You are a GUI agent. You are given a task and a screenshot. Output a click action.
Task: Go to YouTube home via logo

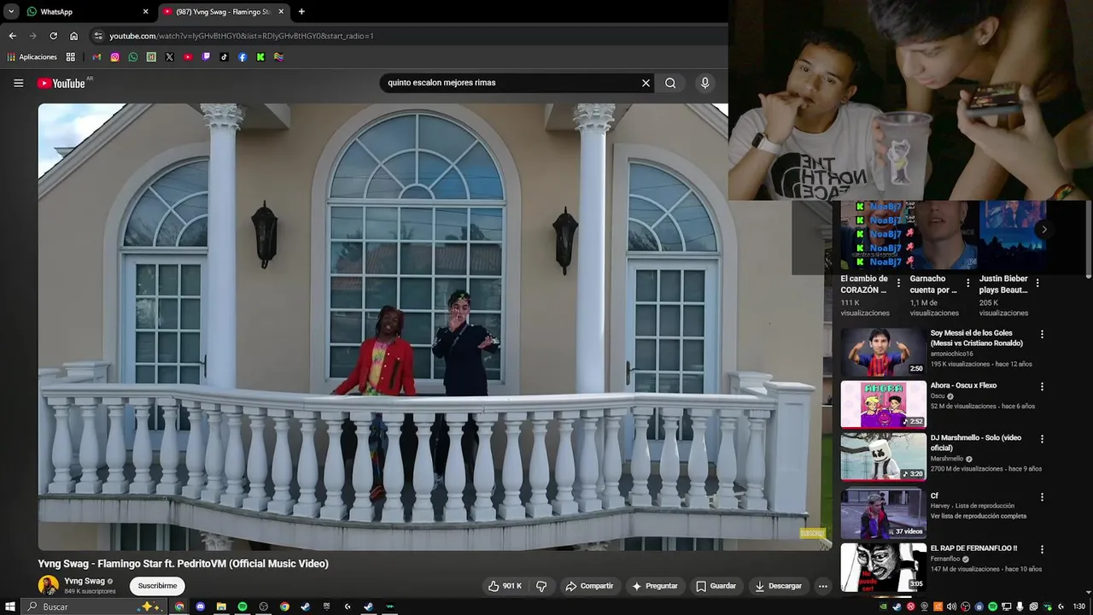pyautogui.click(x=61, y=83)
